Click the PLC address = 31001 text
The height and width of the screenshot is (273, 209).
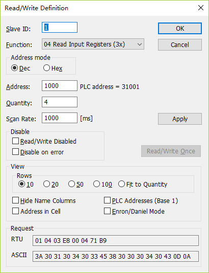point(110,87)
